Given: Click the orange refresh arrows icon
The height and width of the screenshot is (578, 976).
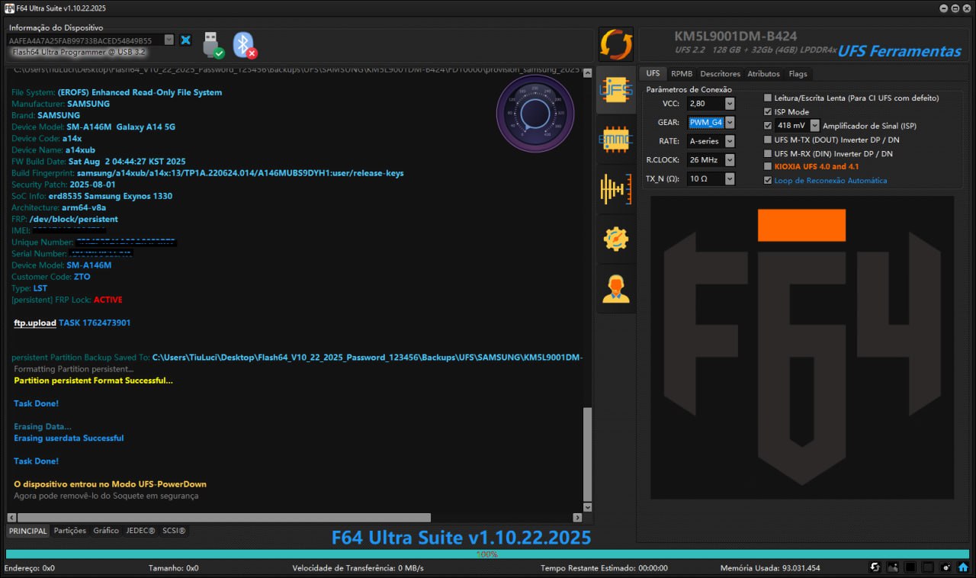Looking at the screenshot, I should (615, 44).
